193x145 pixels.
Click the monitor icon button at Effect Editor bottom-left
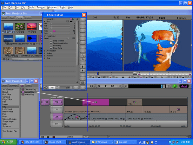click(46, 87)
